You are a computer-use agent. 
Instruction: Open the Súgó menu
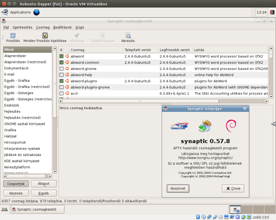[80, 28]
